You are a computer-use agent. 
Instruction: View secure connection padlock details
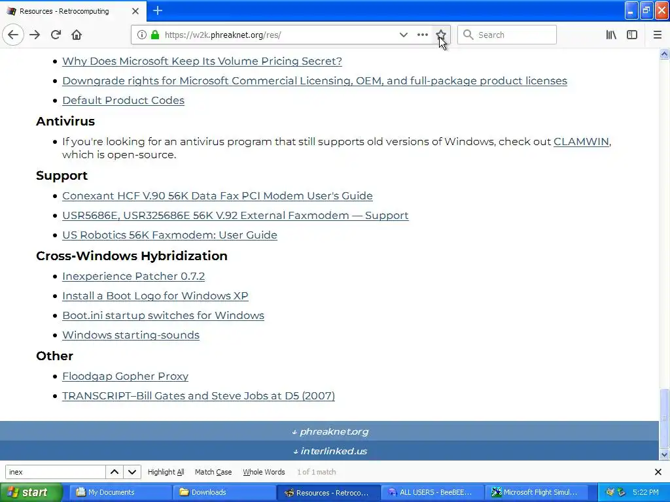coord(155,35)
